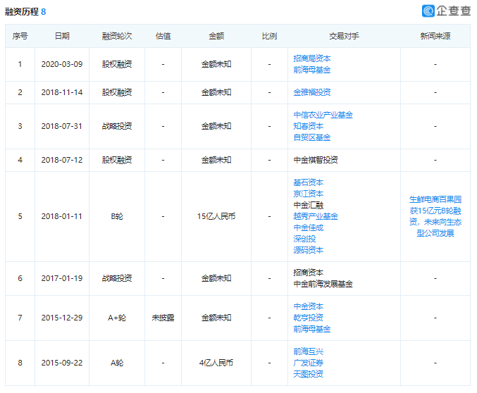Screen dimensions: 477x393
Task: Select the 知春资本 link
Action: click(309, 126)
